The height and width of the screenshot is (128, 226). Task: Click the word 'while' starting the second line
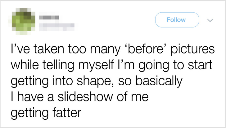point(25,66)
